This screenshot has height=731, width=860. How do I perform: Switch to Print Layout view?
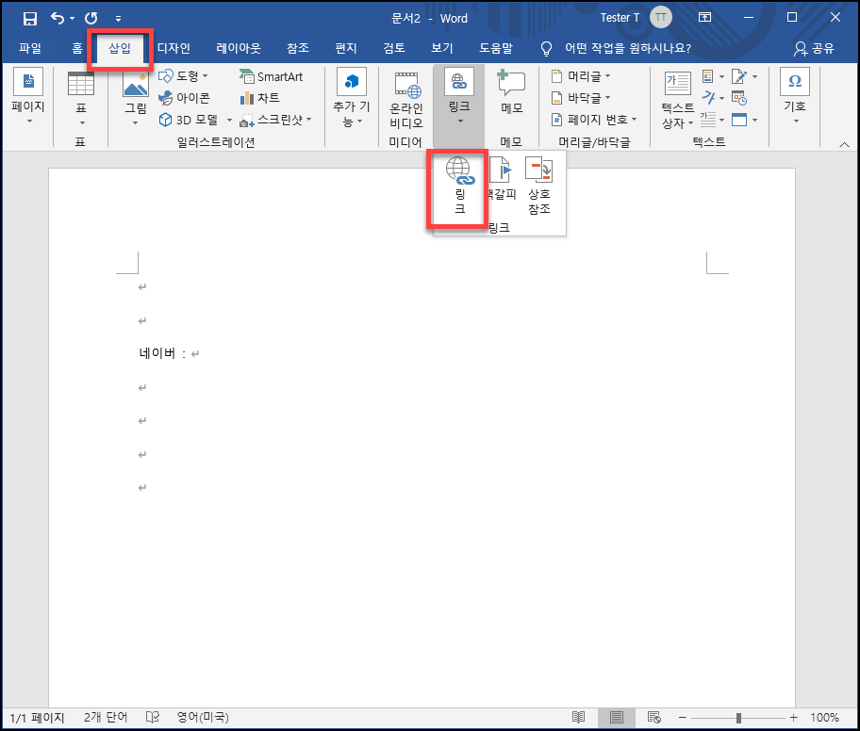617,717
